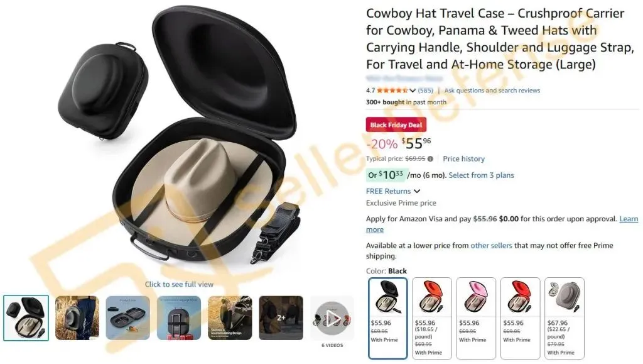Open the 585 ratings count link

pyautogui.click(x=426, y=91)
